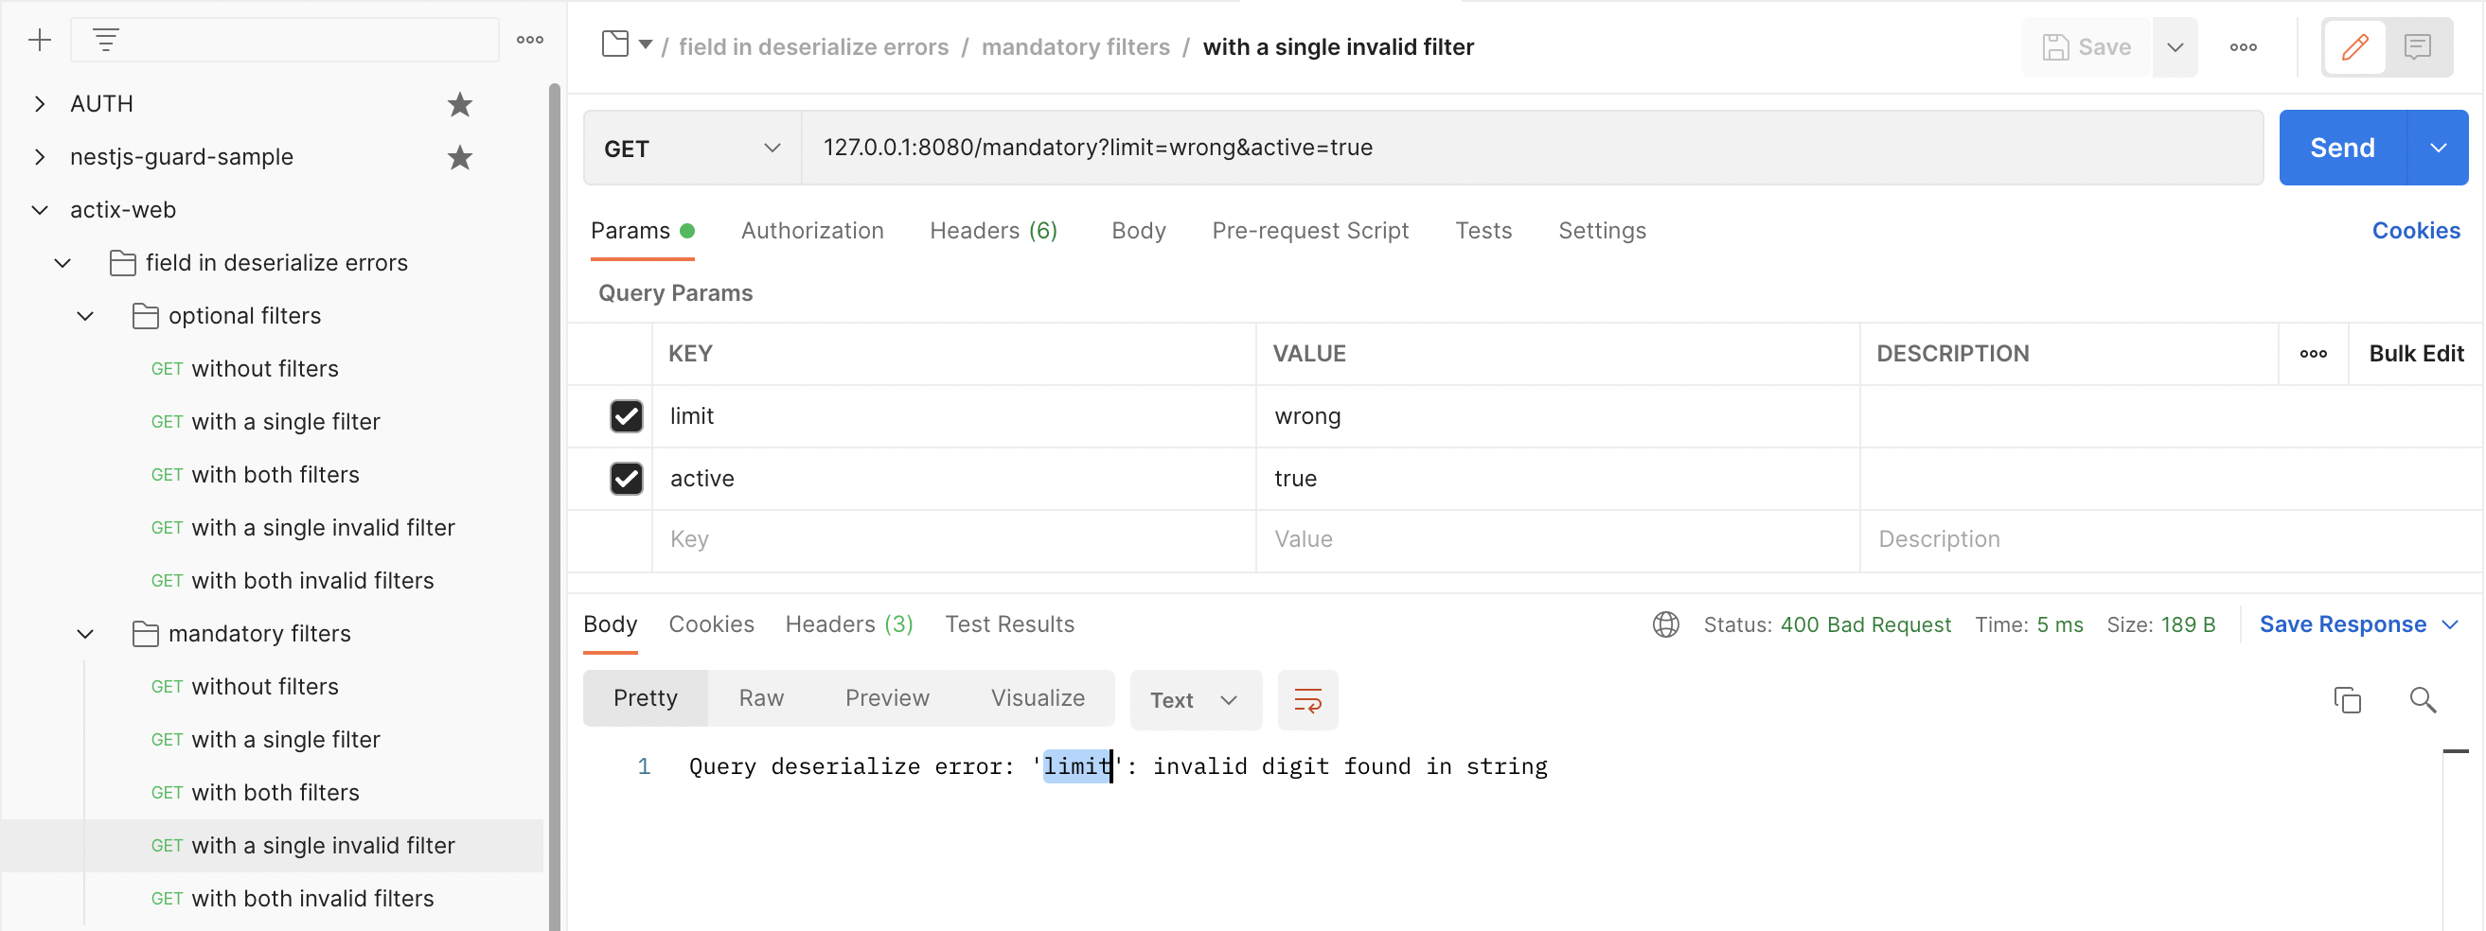Click the optional filters folder icon
The width and height of the screenshot is (2486, 931).
(x=146, y=316)
